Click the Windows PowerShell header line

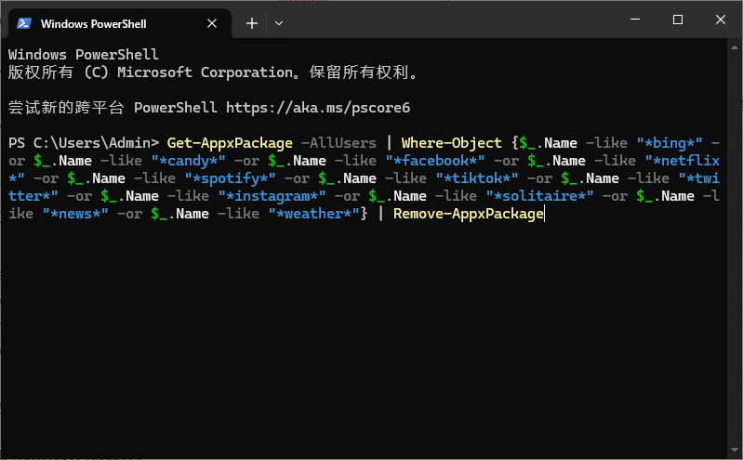(84, 55)
